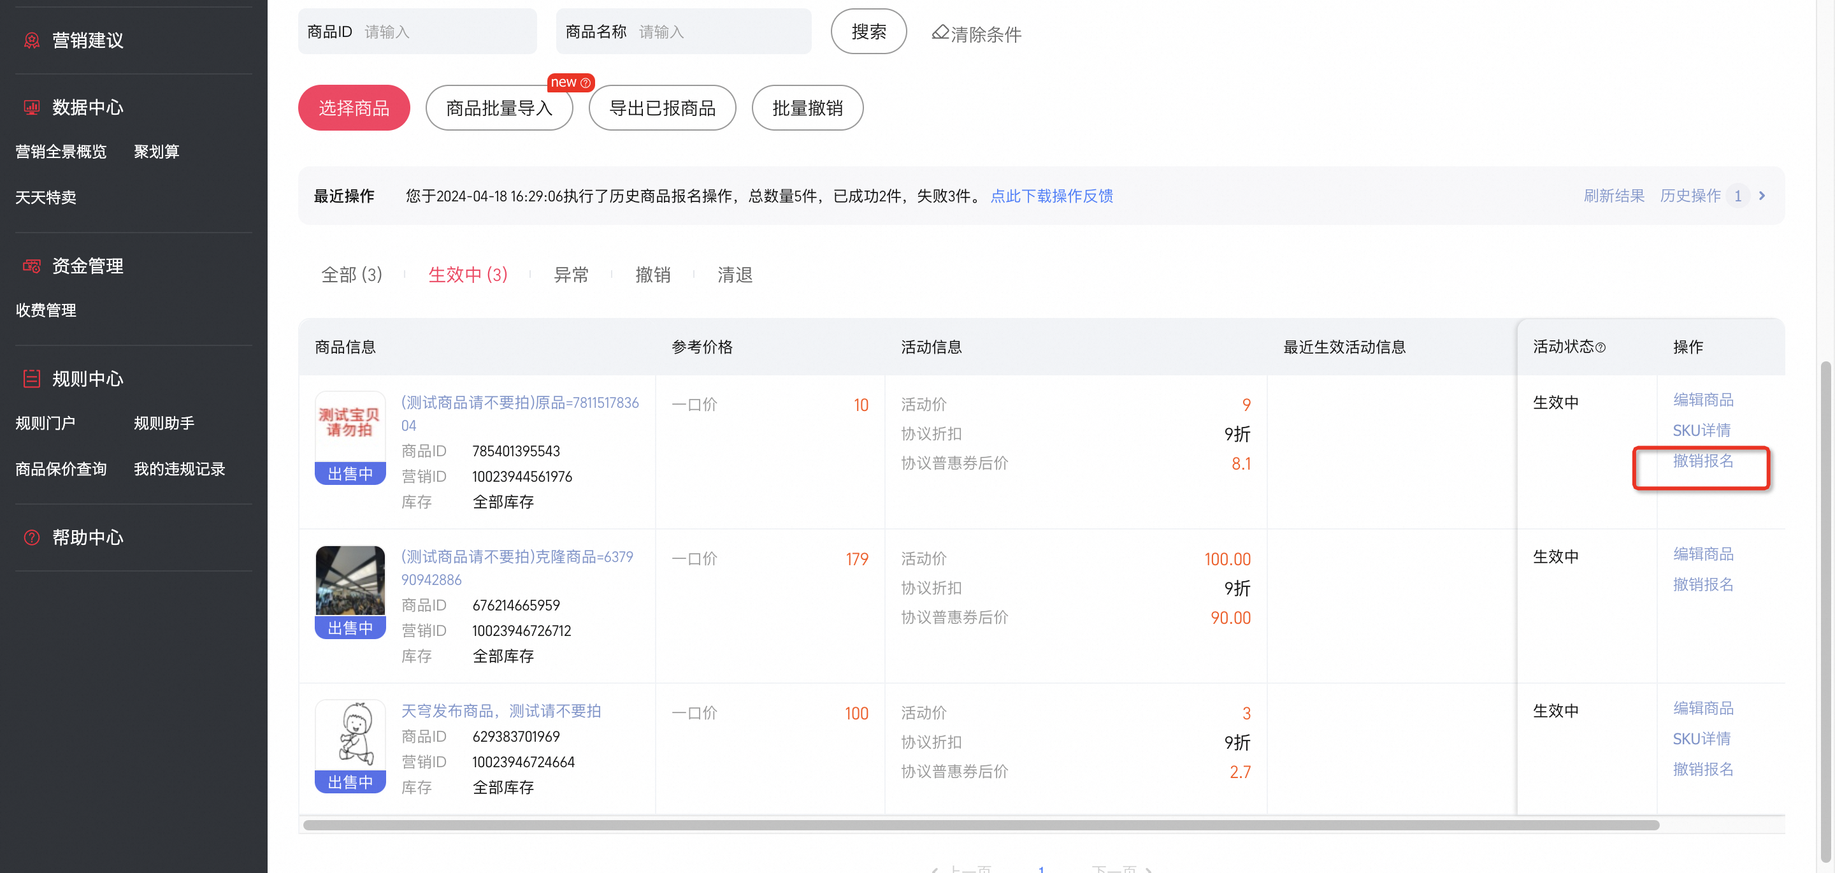Open the 我的违规记录 menu item

(x=180, y=469)
